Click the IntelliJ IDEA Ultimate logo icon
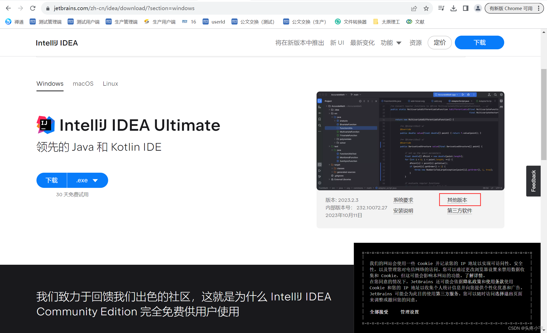 coord(46,125)
